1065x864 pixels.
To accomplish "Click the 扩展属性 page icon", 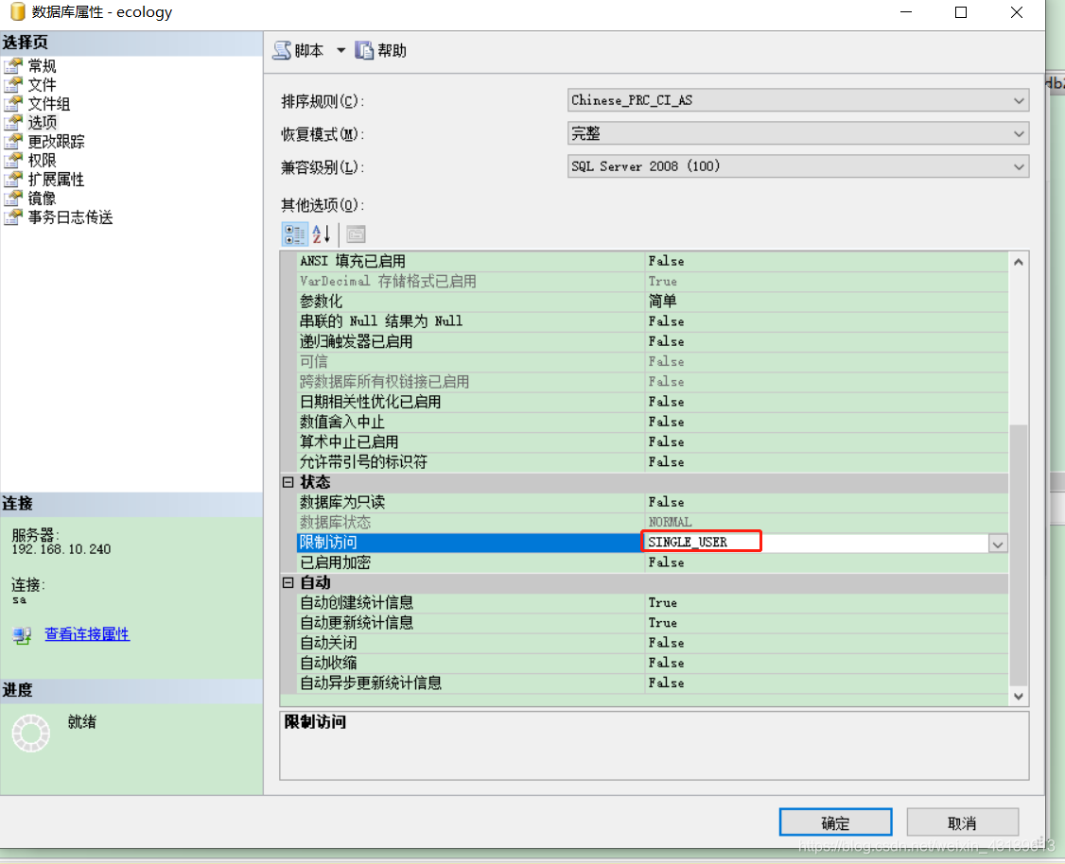I will click(x=13, y=180).
